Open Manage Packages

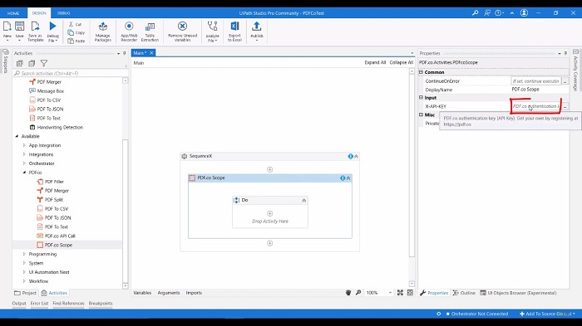[x=103, y=32]
